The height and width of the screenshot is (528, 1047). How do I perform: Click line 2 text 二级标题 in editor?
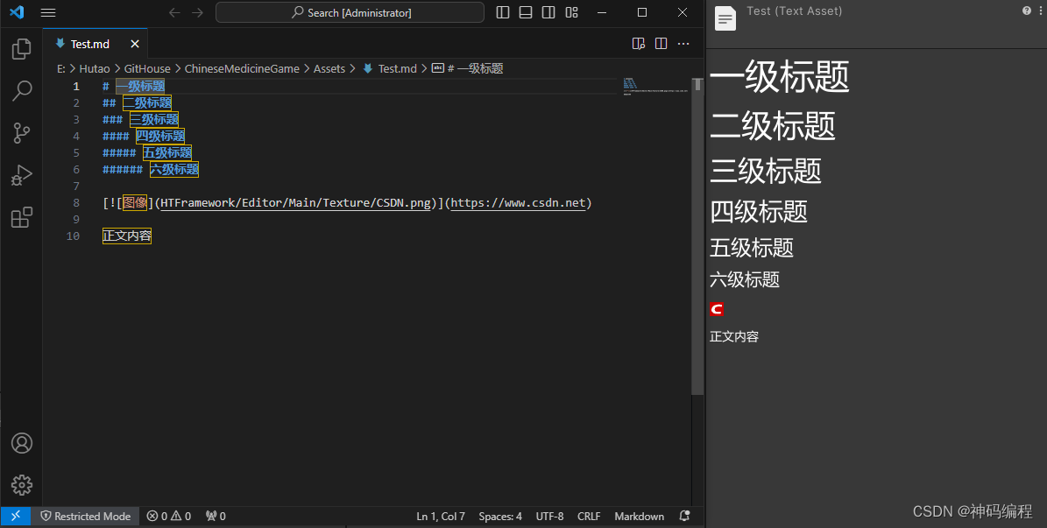[x=147, y=102]
